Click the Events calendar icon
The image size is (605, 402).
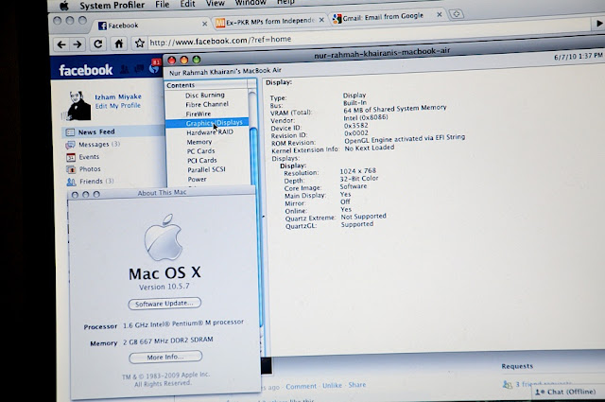click(x=71, y=158)
